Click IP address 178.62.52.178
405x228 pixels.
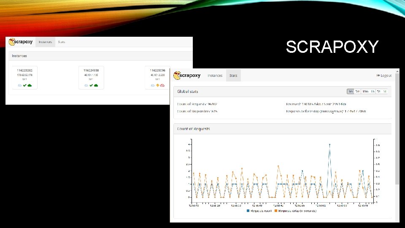tap(25, 75)
